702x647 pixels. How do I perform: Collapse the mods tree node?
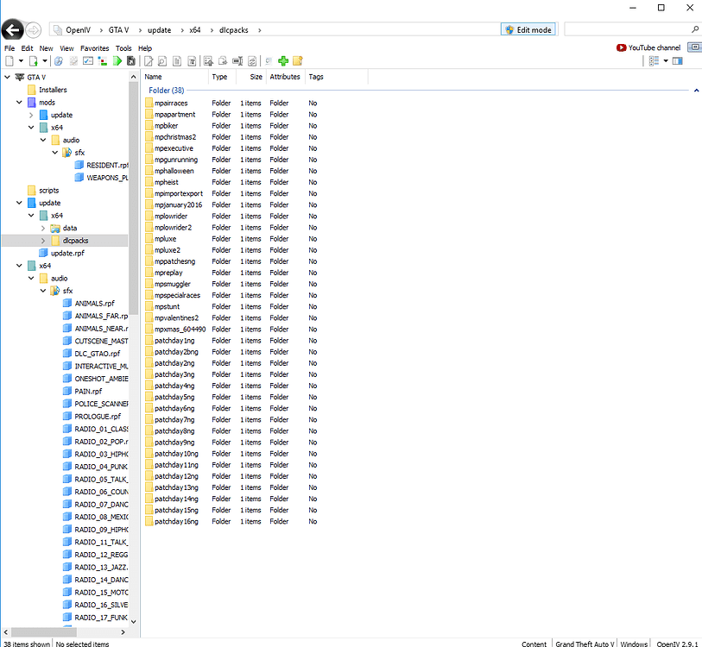tap(19, 103)
